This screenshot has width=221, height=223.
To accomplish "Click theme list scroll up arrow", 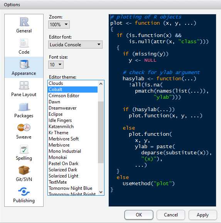I will [x=101, y=84].
